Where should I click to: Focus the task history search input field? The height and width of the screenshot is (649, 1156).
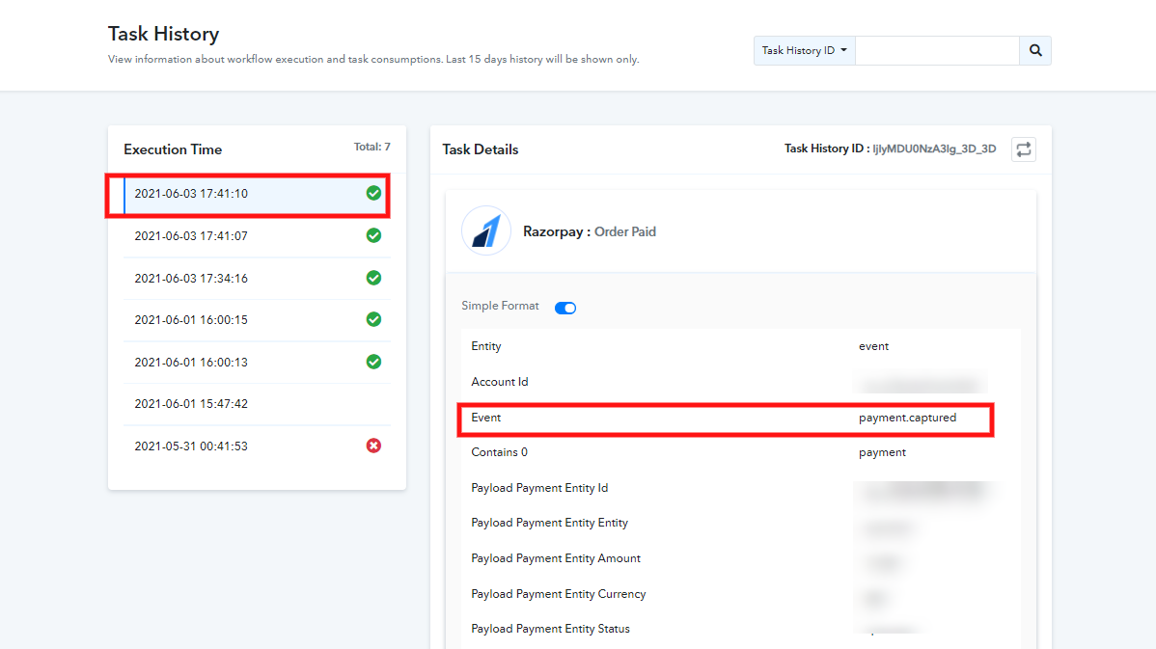point(937,51)
